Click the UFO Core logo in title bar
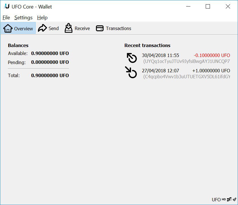 (x=7, y=6)
